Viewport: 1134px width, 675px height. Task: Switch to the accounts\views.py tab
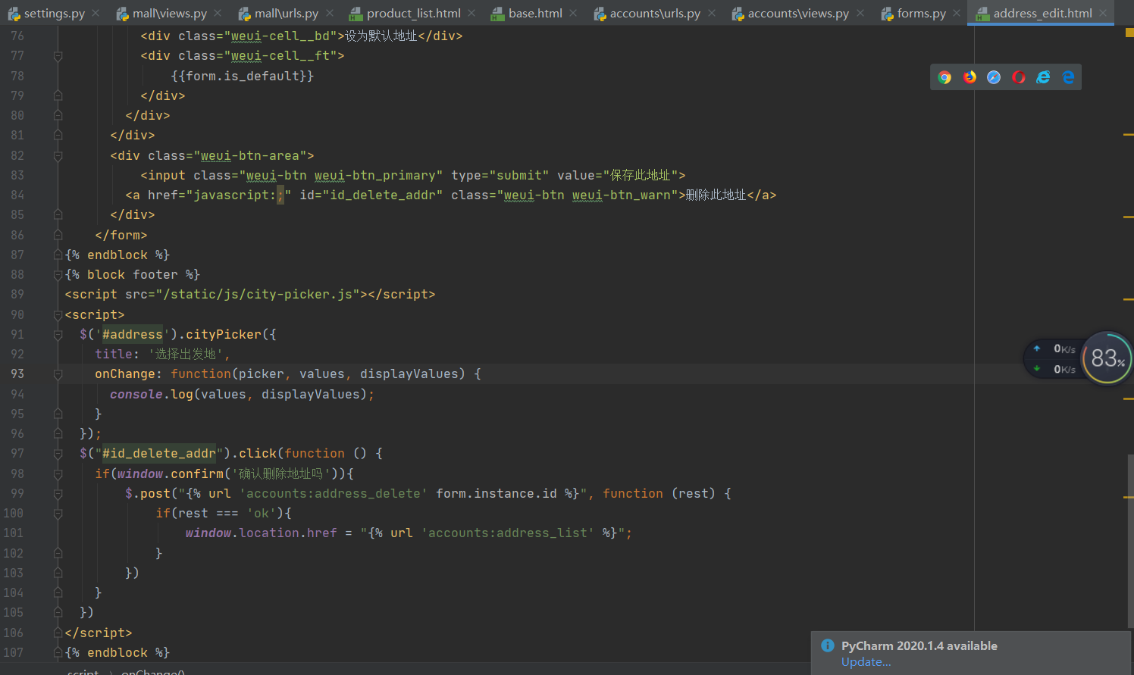pos(798,14)
